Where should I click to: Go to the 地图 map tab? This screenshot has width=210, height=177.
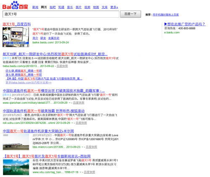pos(96,7)
